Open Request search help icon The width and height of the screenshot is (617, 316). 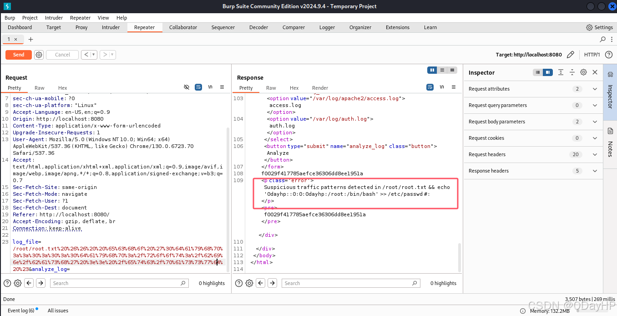coord(7,283)
